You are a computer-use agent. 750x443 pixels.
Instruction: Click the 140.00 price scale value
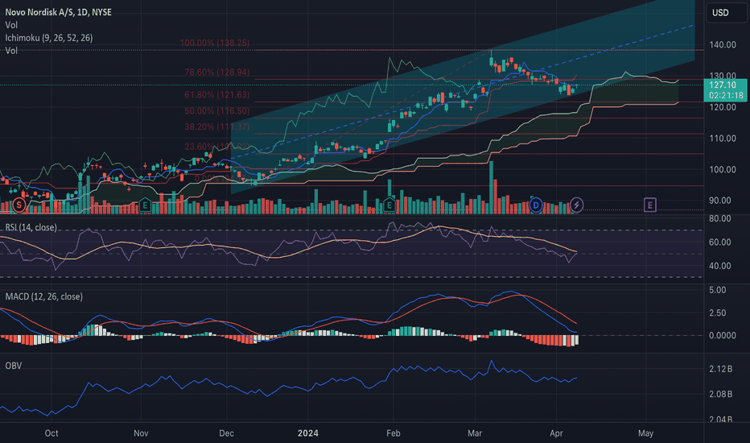pyautogui.click(x=723, y=44)
